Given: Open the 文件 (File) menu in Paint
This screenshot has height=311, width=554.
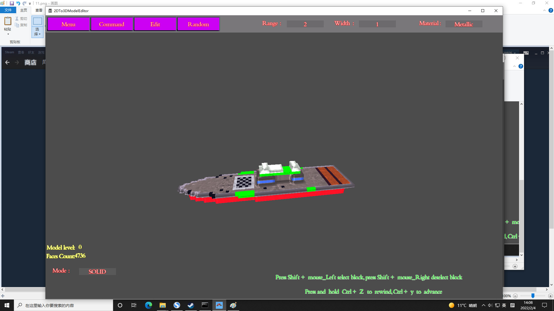Looking at the screenshot, I should [x=8, y=10].
